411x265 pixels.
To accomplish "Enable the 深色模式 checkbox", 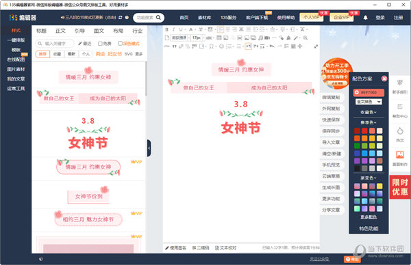I will (x=120, y=44).
